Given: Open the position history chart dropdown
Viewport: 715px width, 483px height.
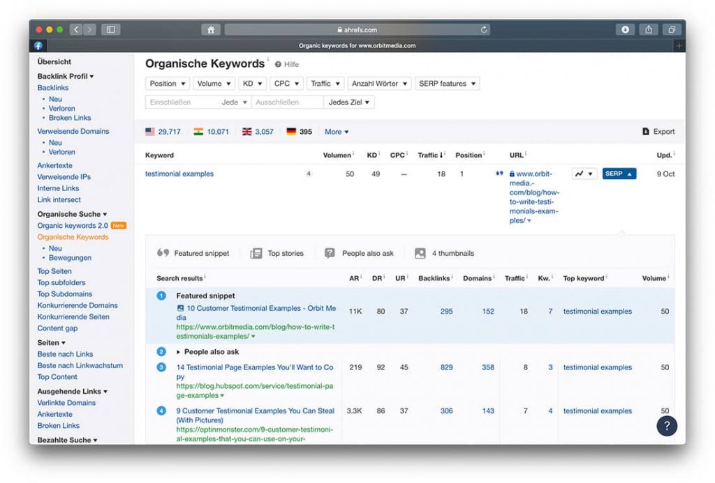Looking at the screenshot, I should [x=584, y=174].
